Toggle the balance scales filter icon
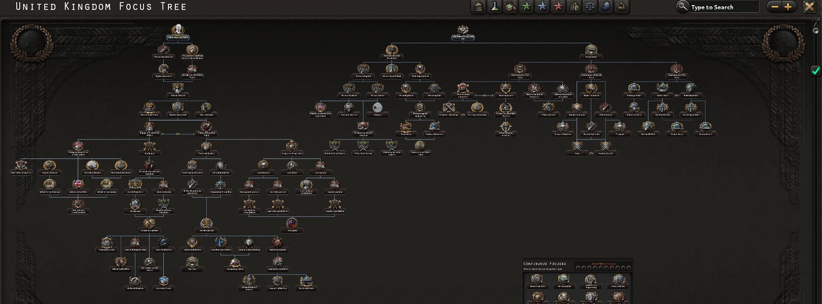822x304 pixels. point(590,7)
